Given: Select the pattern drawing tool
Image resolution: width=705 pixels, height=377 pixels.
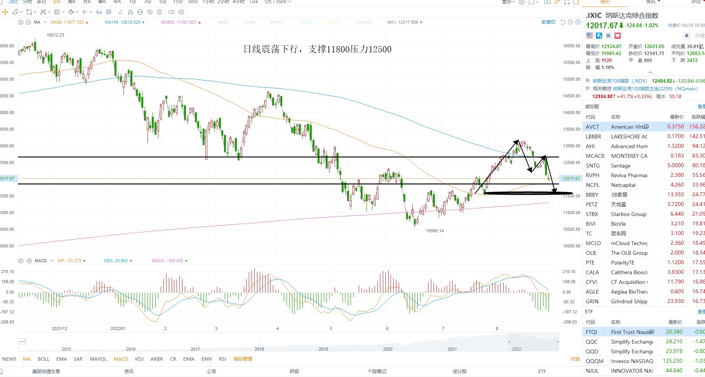Looking at the screenshot, I should (x=43, y=12).
